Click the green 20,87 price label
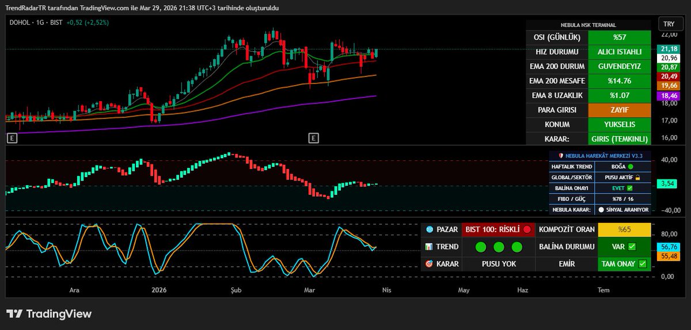This screenshot has width=691, height=330. click(669, 67)
